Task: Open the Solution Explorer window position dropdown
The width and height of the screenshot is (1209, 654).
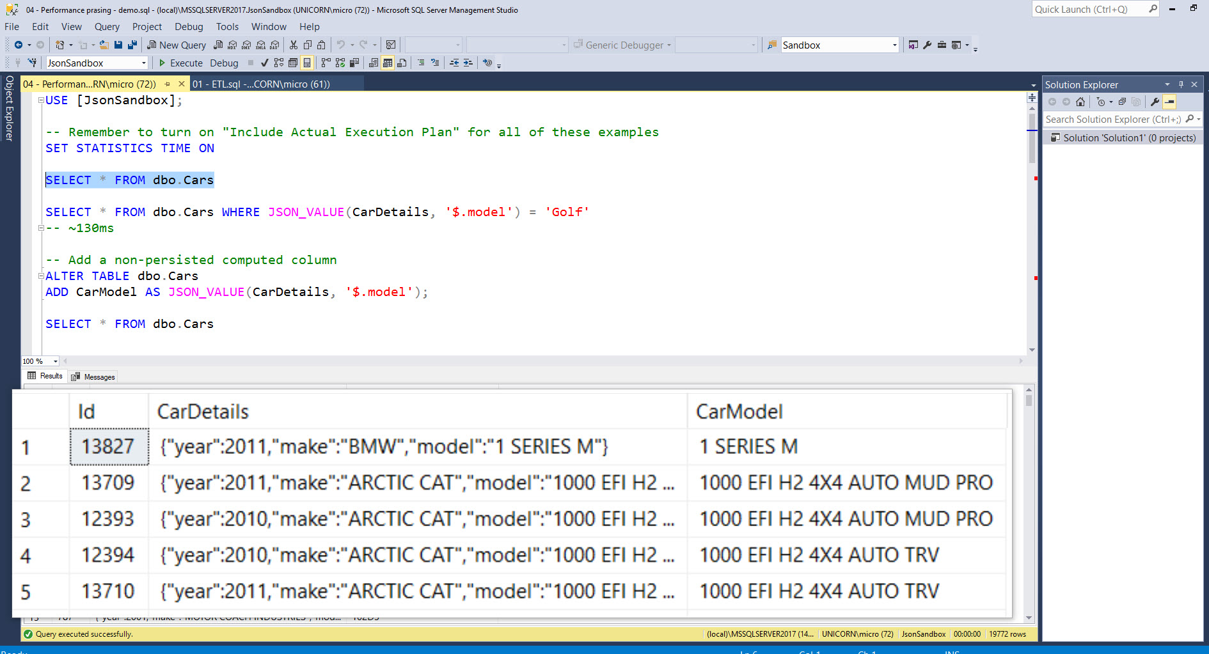Action: [x=1167, y=84]
